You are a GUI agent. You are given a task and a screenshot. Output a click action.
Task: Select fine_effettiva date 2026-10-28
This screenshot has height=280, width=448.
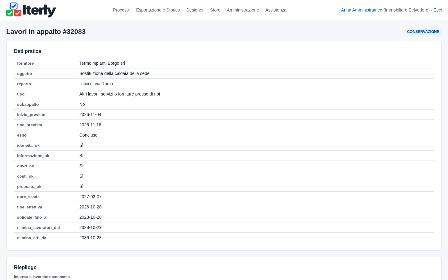point(91,207)
